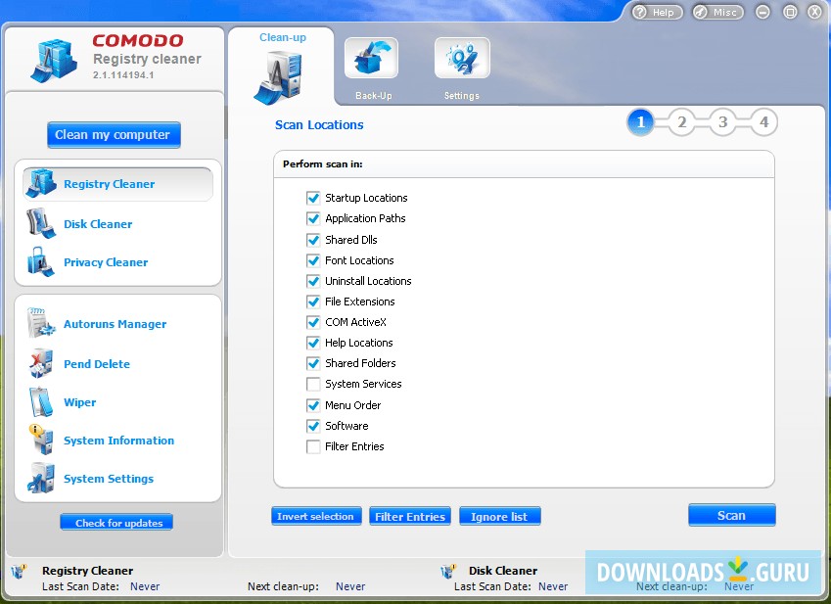Select the Wiper menu label
831x604 pixels.
(x=80, y=402)
